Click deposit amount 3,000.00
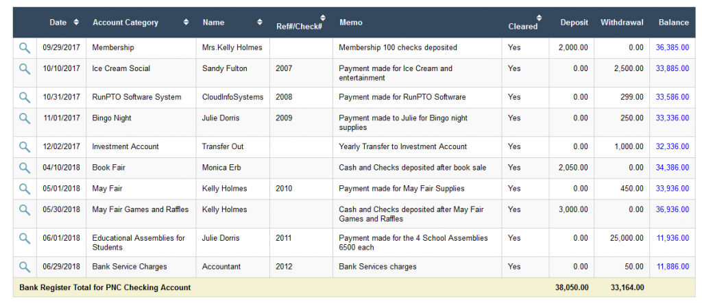The width and height of the screenshot is (702, 303). (574, 209)
